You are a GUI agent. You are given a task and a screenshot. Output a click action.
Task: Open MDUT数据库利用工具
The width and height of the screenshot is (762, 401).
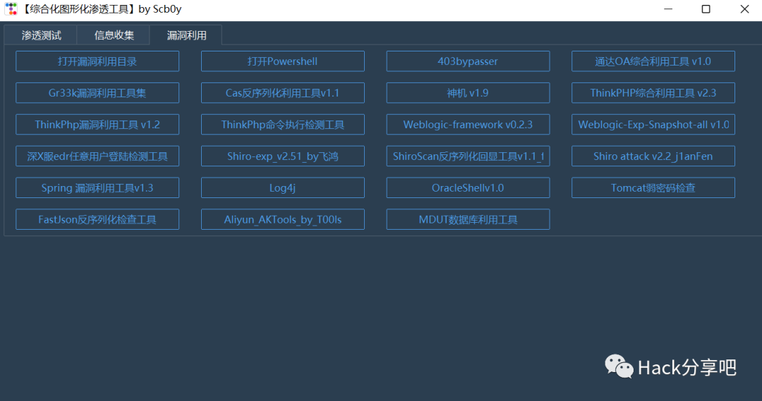(468, 219)
